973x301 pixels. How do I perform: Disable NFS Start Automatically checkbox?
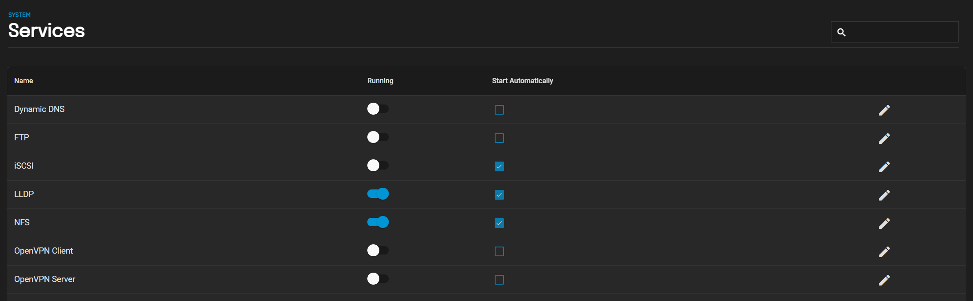point(499,223)
